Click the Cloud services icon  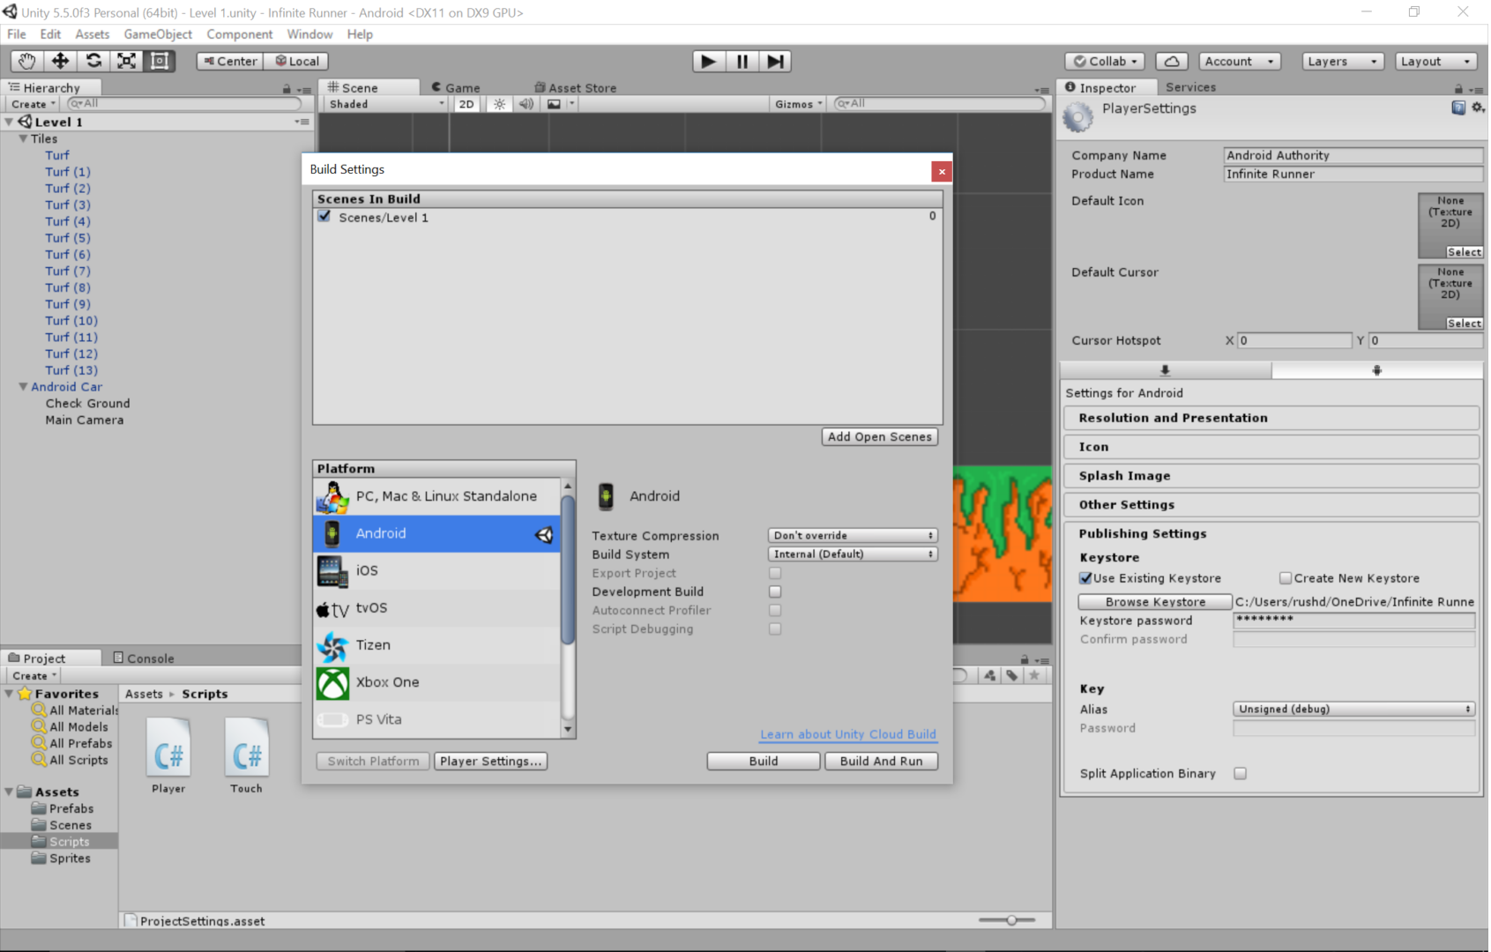(1172, 62)
